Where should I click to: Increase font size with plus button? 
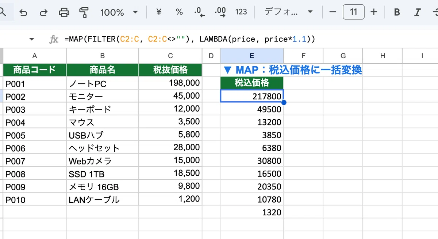374,12
